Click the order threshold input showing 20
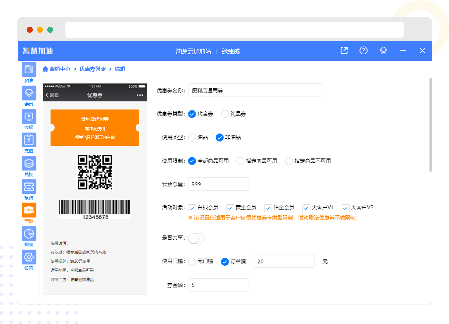The width and height of the screenshot is (449, 324). click(284, 261)
